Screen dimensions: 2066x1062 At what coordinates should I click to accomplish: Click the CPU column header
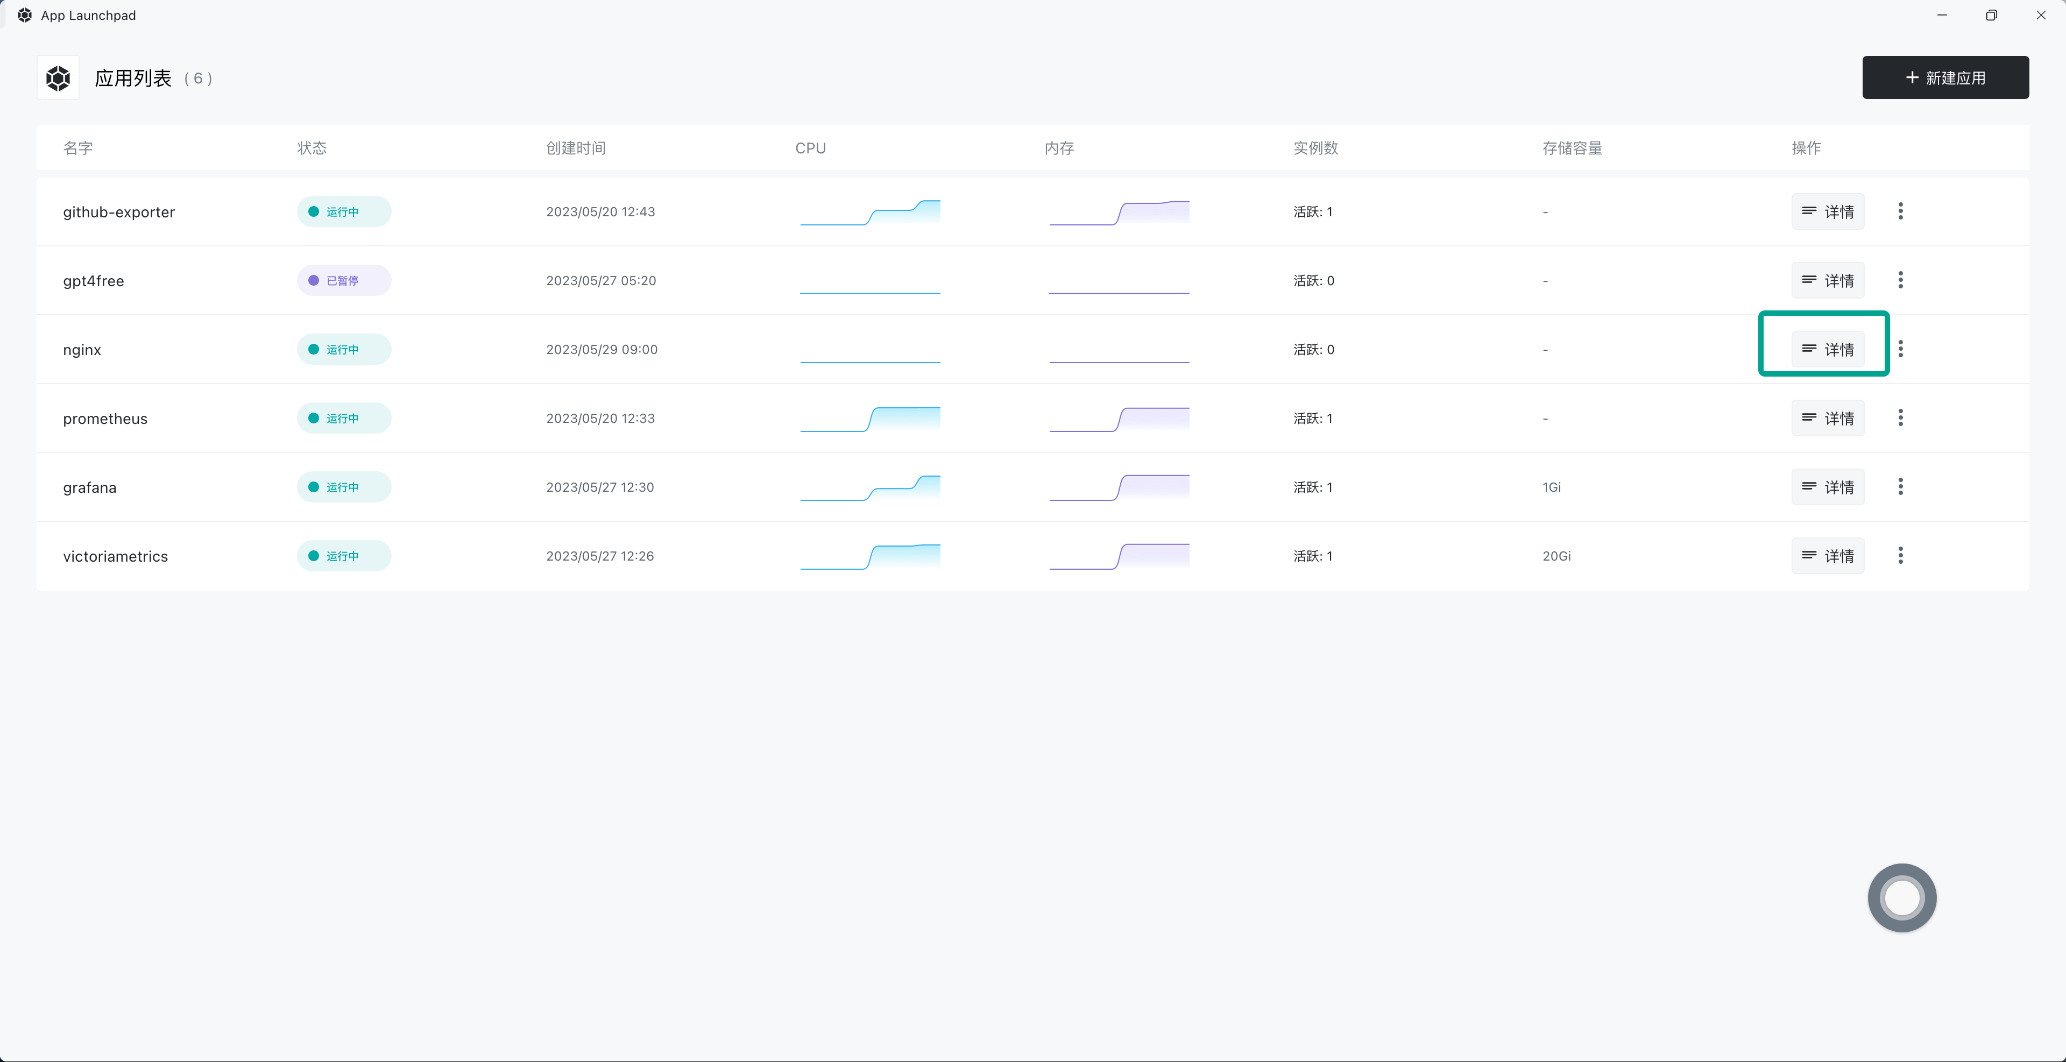coord(811,148)
